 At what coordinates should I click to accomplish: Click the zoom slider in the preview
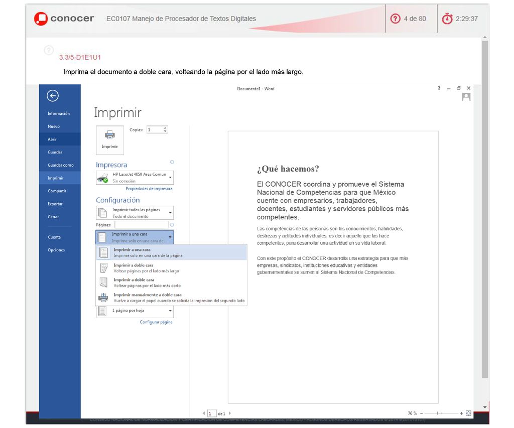pyautogui.click(x=441, y=413)
